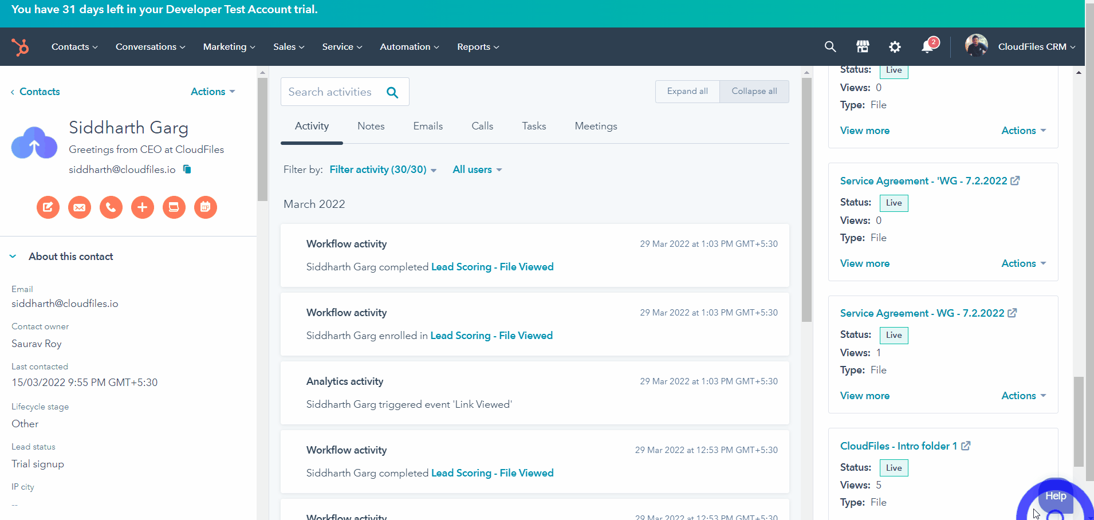The image size is (1094, 520).
Task: Send email via orange envelope icon
Action: 80,207
